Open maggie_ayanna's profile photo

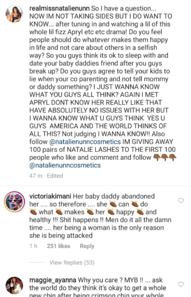(x=14, y=285)
